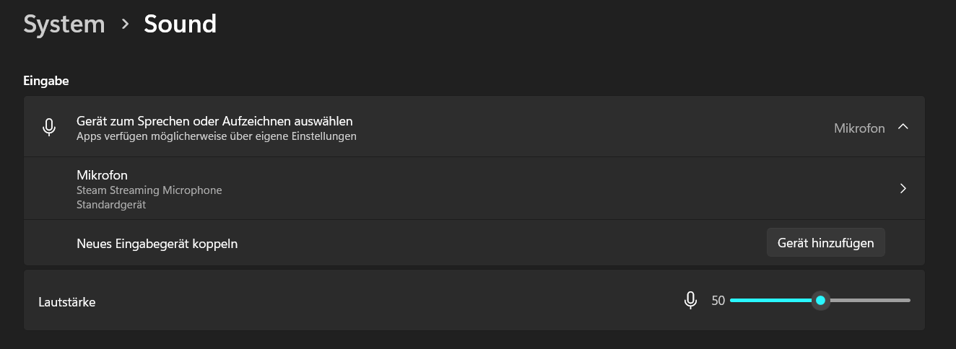Mute the microphone using the volume icon
Image resolution: width=956 pixels, height=349 pixels.
[x=690, y=301]
